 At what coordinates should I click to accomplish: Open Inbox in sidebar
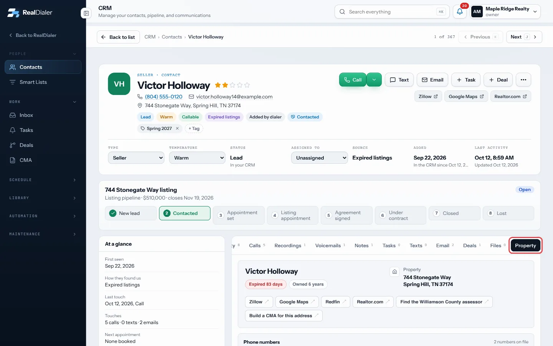click(43, 115)
